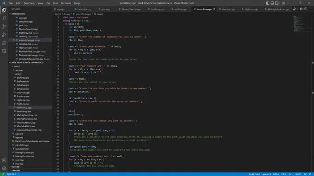
Task: Click the Run Code play icon
Action: point(295,9)
